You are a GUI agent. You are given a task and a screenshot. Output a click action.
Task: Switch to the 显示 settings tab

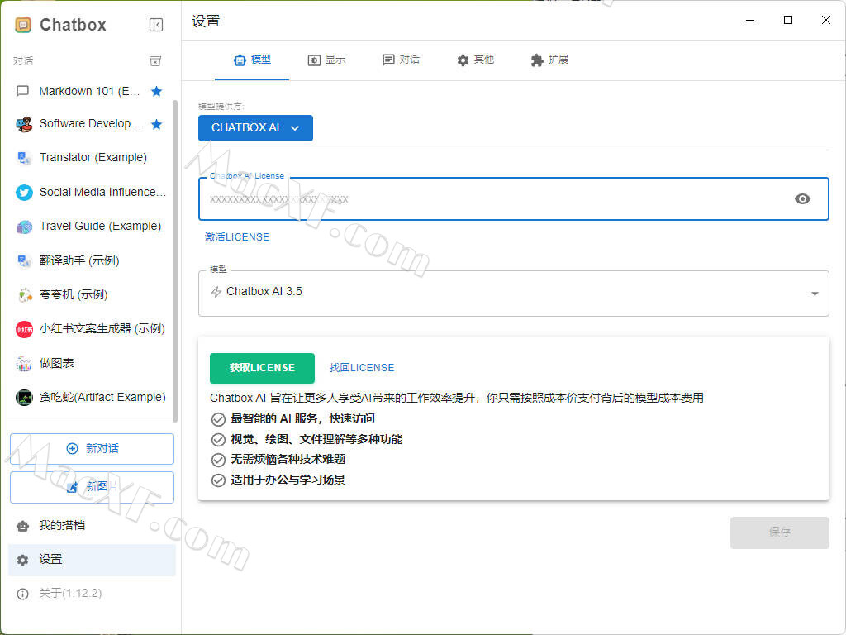326,60
